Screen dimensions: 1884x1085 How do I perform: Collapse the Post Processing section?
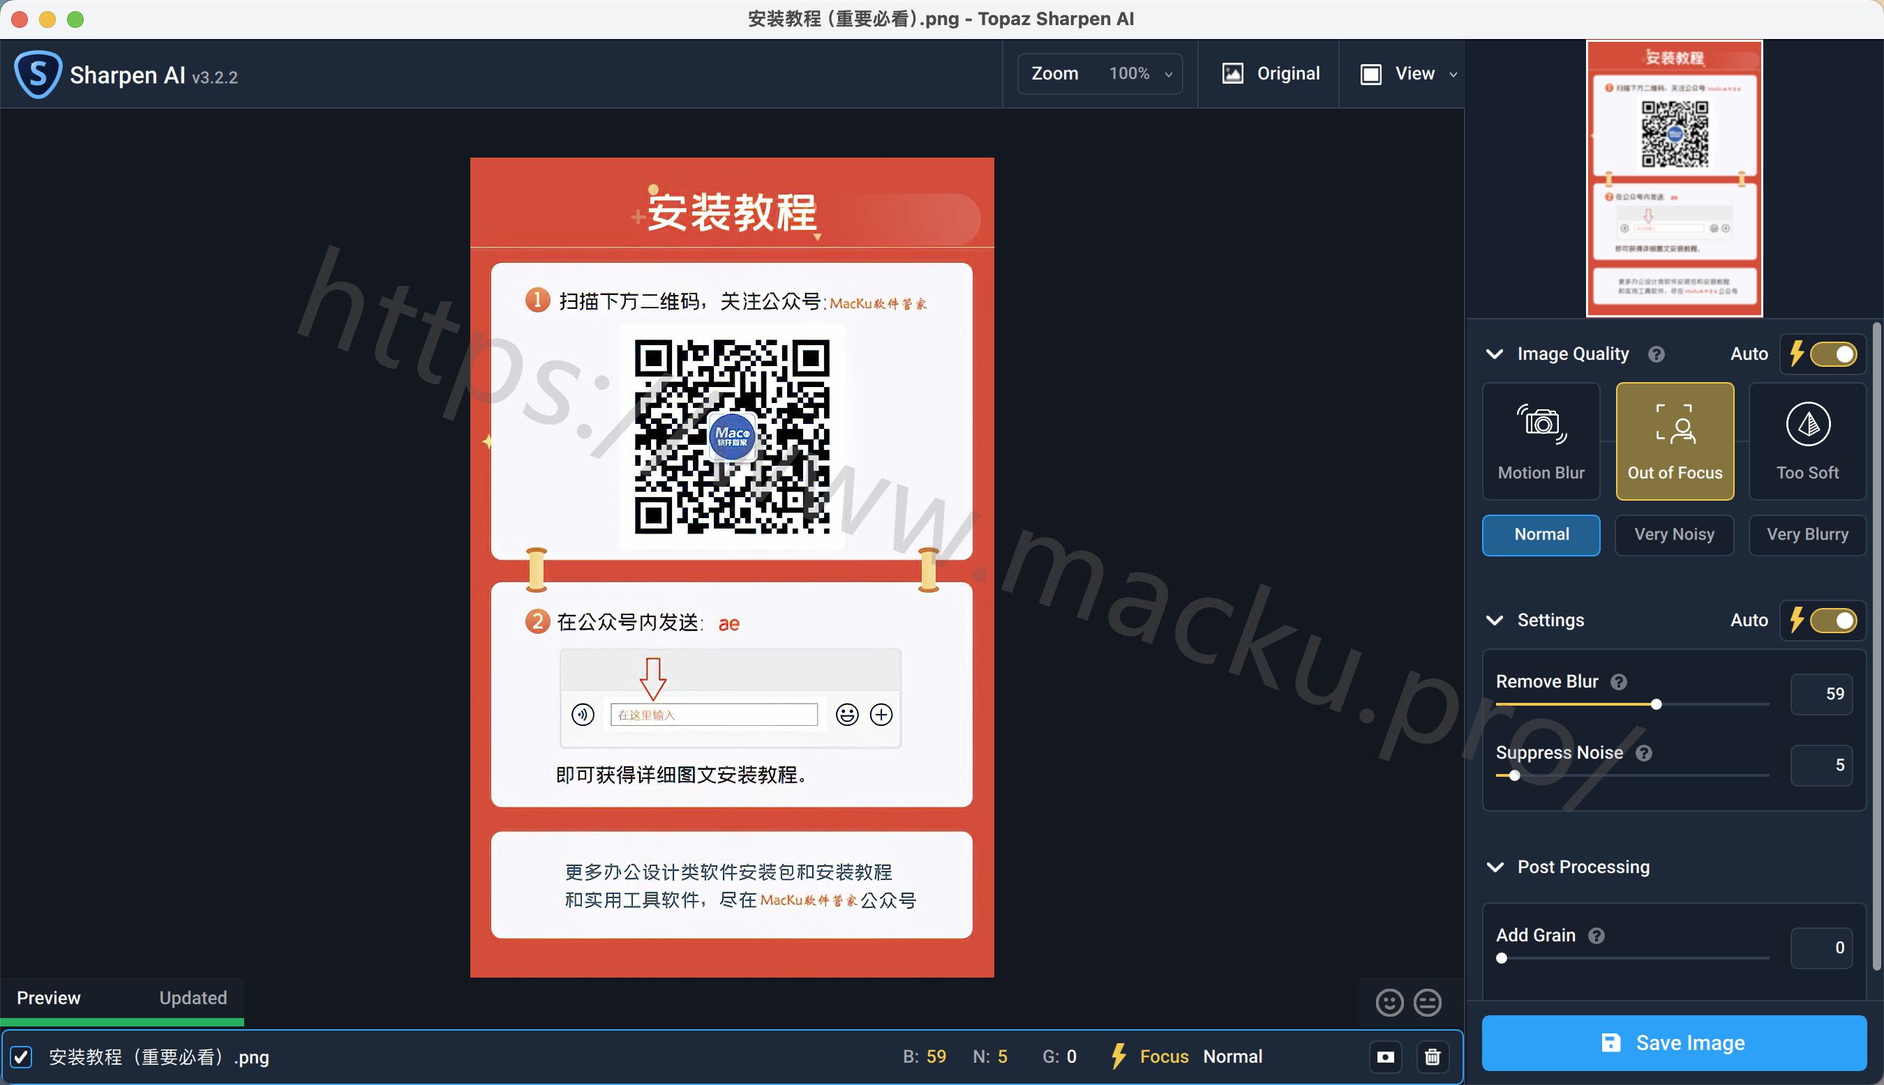(x=1494, y=867)
